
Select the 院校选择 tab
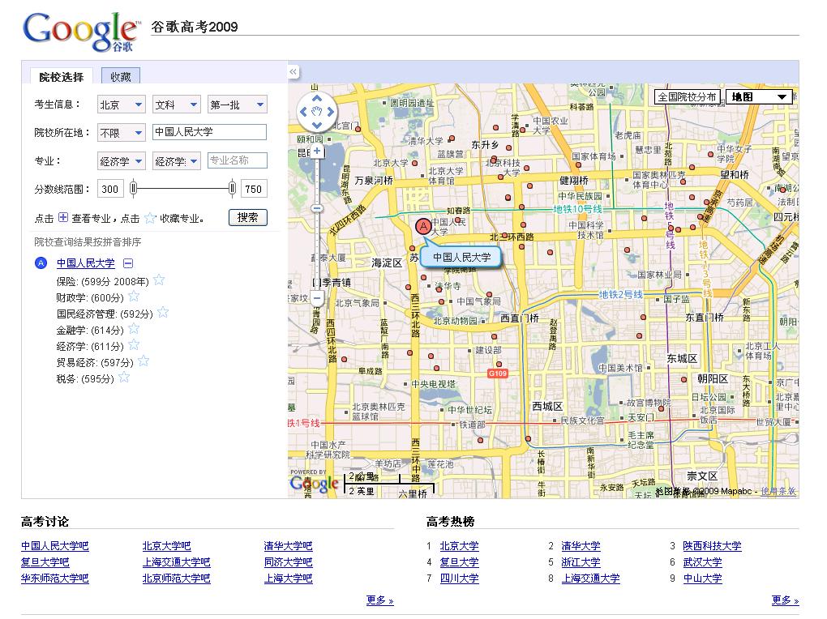click(62, 77)
